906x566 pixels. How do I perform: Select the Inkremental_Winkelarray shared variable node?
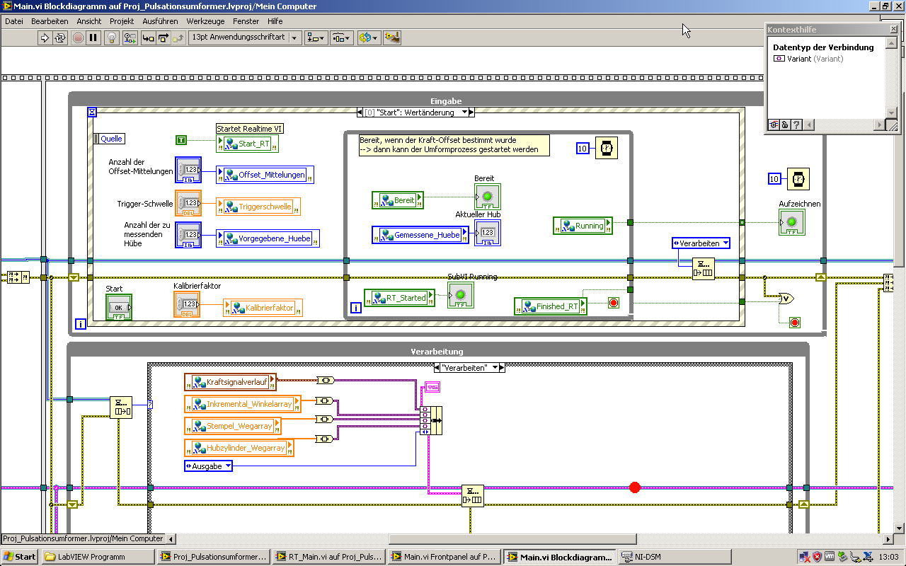[243, 404]
